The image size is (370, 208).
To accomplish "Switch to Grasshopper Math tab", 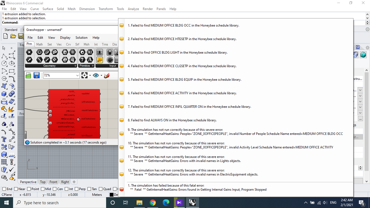I will click(x=40, y=44).
